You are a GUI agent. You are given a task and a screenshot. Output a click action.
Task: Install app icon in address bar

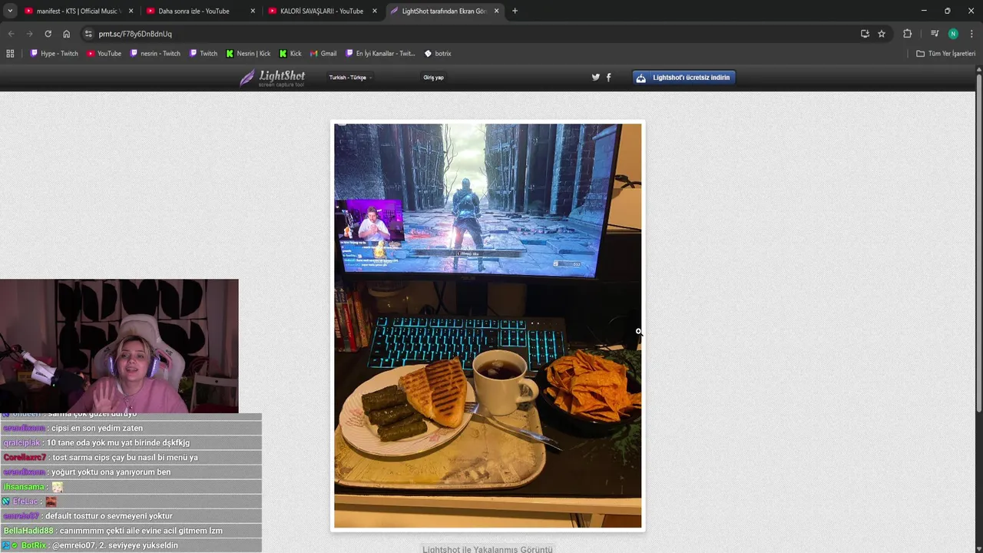[x=865, y=34]
